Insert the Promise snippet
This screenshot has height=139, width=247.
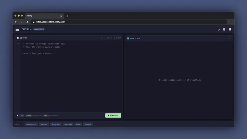(x=88, y=124)
